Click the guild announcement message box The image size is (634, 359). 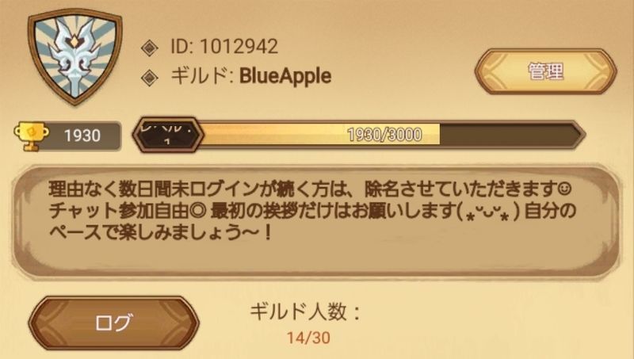(316, 222)
